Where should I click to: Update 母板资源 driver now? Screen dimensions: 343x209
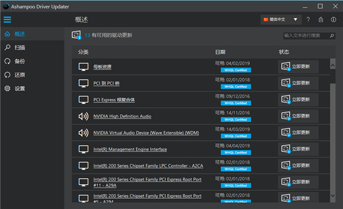coord(298,66)
